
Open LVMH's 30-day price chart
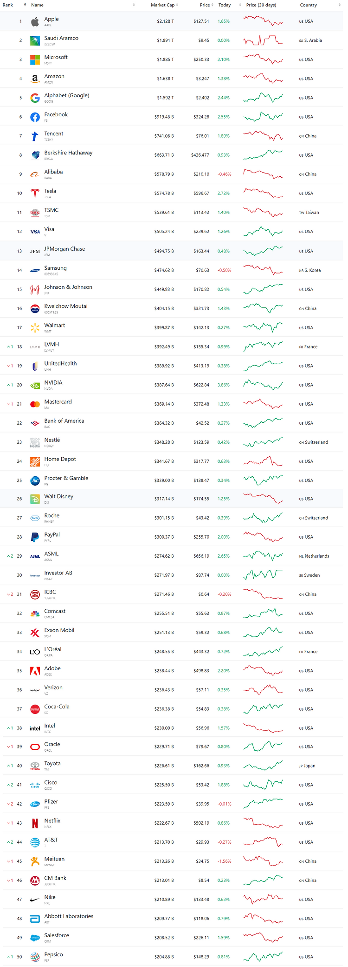point(263,347)
